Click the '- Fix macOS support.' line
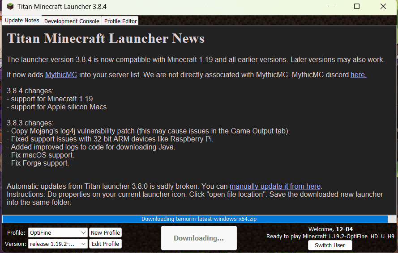Screen dimensions: 398x253 [40, 155]
